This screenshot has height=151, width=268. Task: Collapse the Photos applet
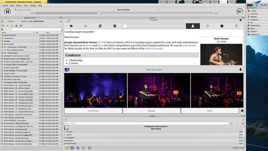coord(240,70)
